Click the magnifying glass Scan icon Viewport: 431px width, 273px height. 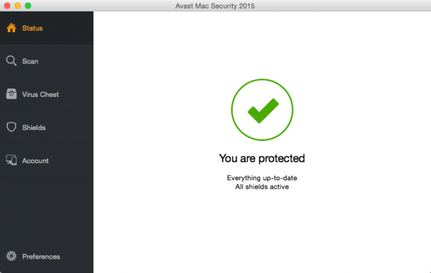pyautogui.click(x=11, y=61)
